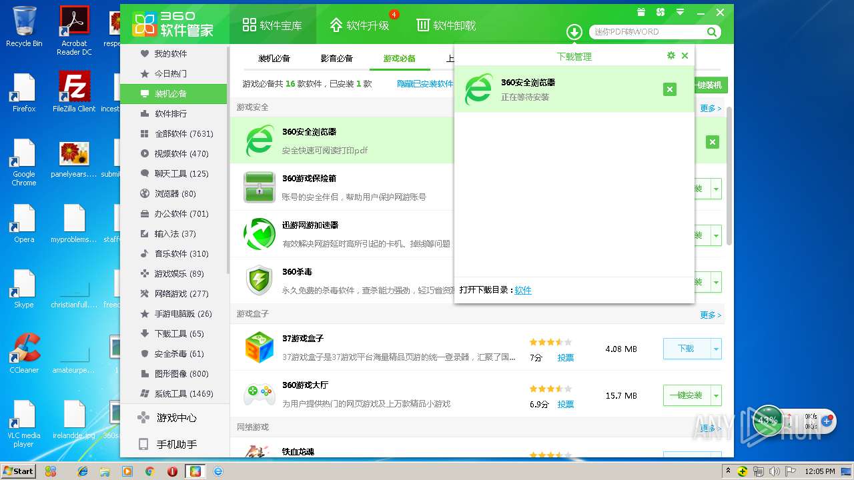Viewport: 854px width, 480px height.
Task: Open the 软件 download directory link
Action: [523, 290]
